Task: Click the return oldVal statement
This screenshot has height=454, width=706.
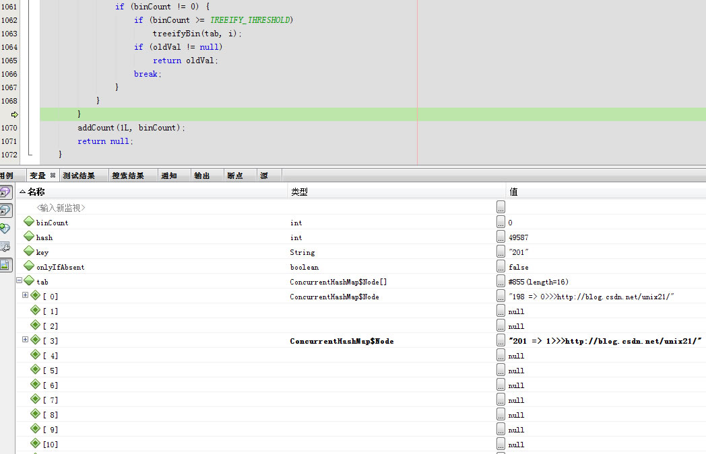Action: [x=185, y=61]
